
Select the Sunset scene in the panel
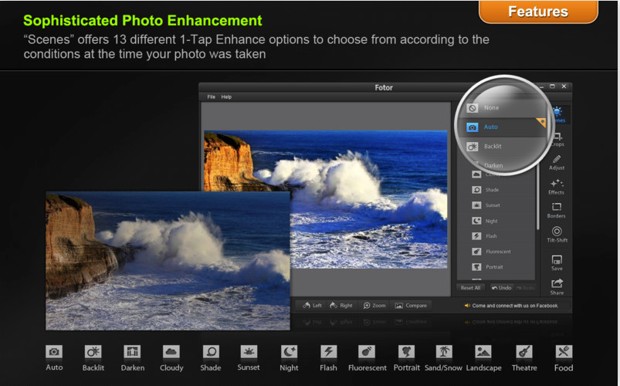pyautogui.click(x=496, y=205)
